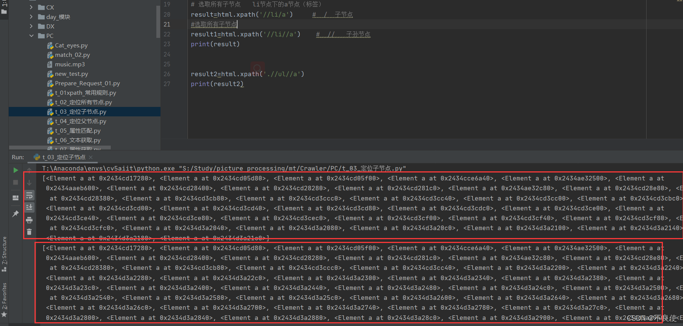Toggle scroll to end of console
The width and height of the screenshot is (683, 326).
click(x=29, y=207)
